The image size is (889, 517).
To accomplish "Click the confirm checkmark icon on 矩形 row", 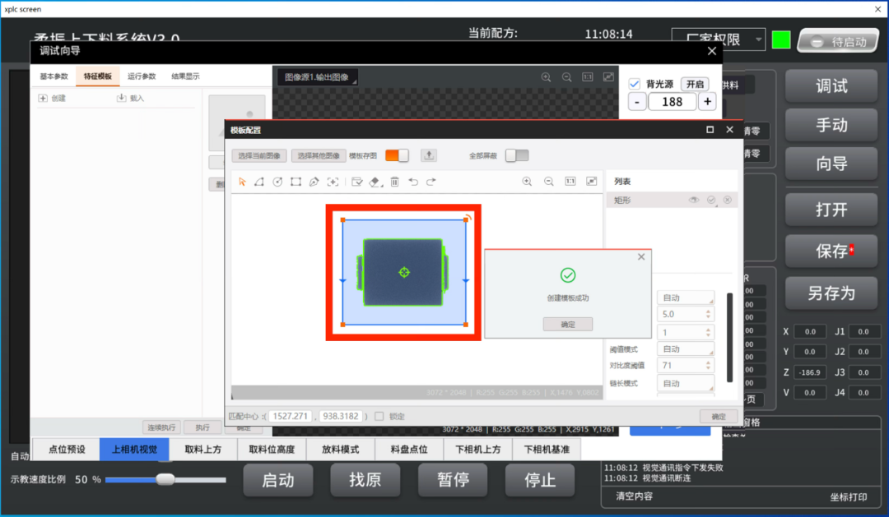I will coord(711,200).
